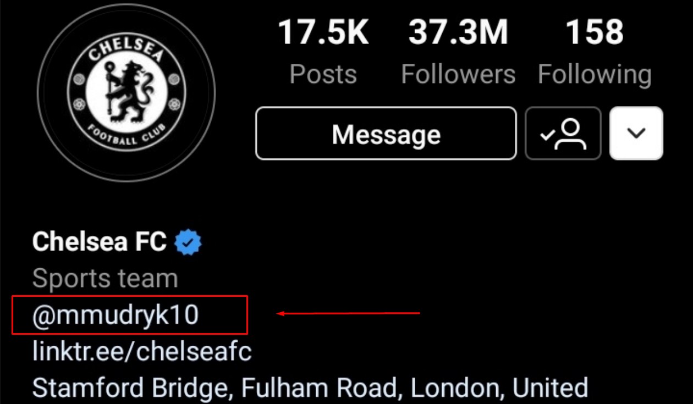Select the "Followers" label
Screen dimensions: 693x404
pyautogui.click(x=458, y=74)
